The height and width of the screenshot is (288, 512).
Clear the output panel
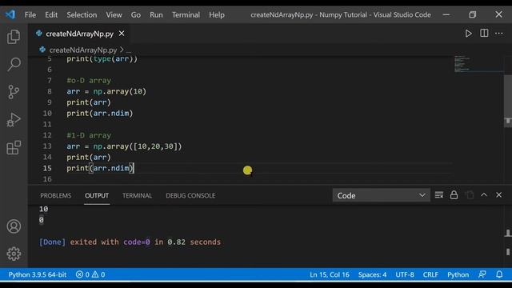click(x=439, y=195)
